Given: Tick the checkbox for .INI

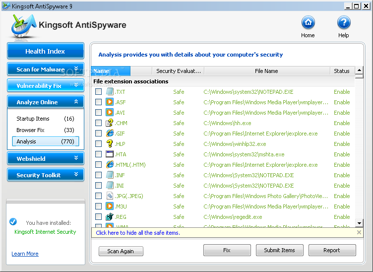Looking at the screenshot, I should pyautogui.click(x=99, y=185).
